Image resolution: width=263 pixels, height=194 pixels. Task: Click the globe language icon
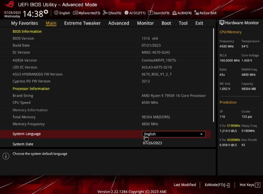pos(56,13)
